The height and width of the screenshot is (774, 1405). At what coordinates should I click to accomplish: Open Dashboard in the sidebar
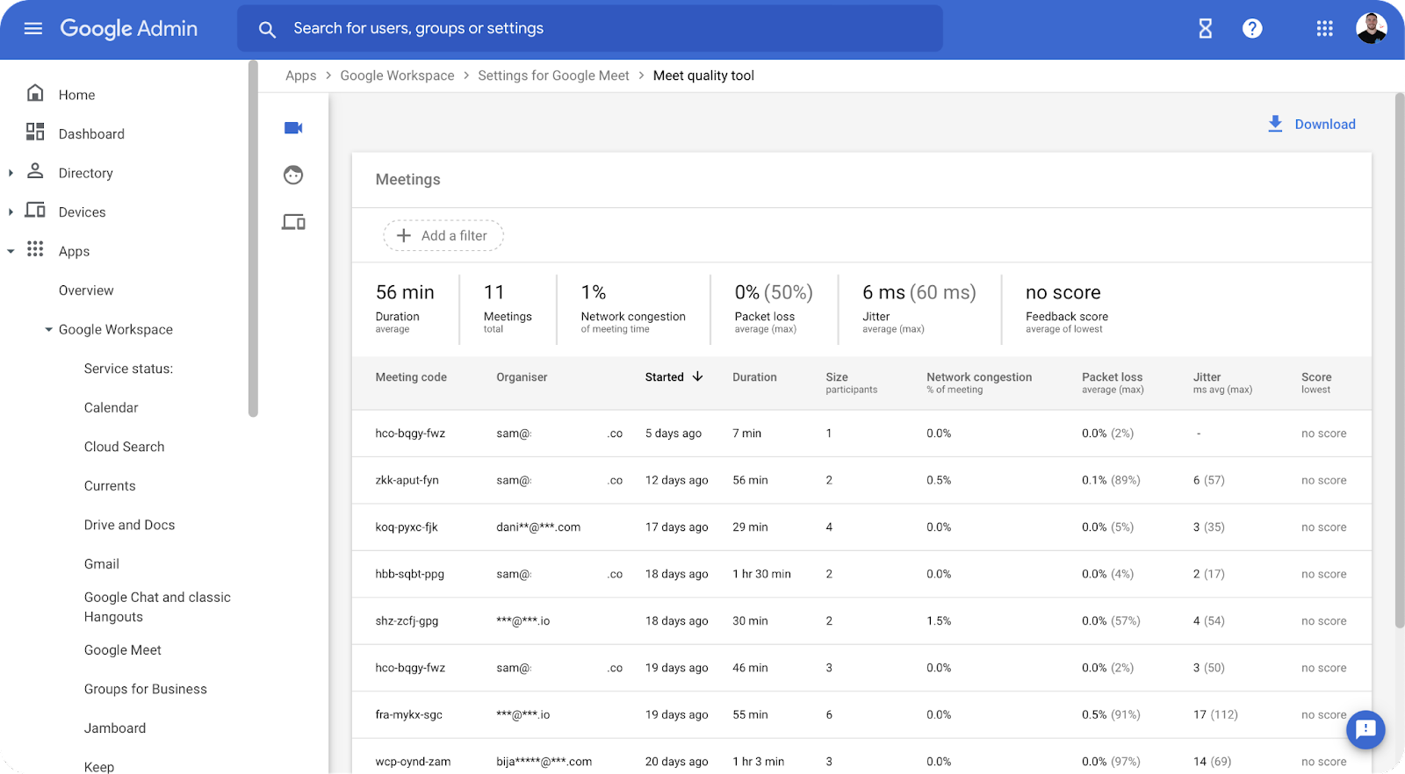tap(91, 134)
